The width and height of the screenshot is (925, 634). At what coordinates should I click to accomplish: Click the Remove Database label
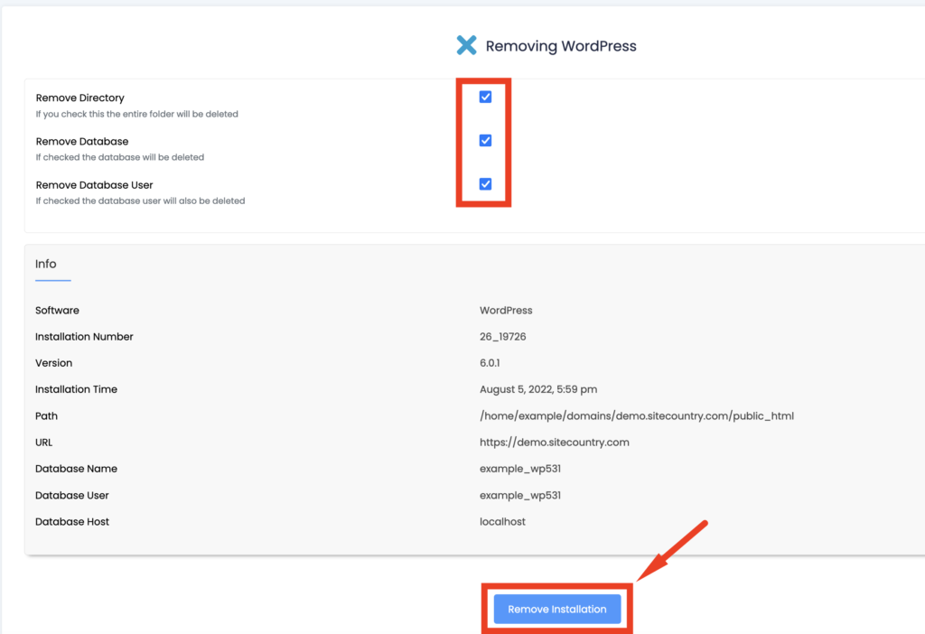[x=82, y=142]
